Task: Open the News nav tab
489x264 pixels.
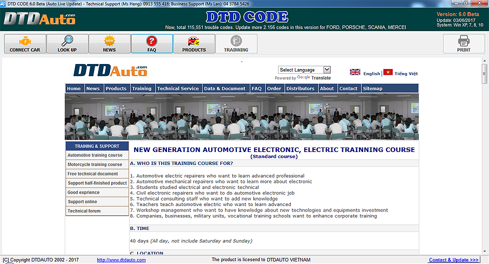Action: 93,88
